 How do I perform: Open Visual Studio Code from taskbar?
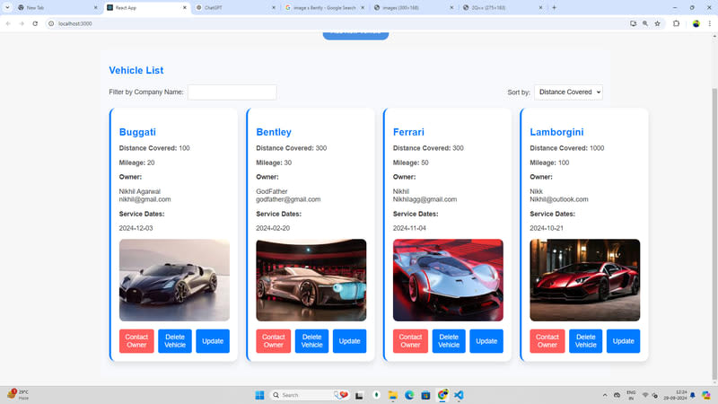click(x=459, y=395)
